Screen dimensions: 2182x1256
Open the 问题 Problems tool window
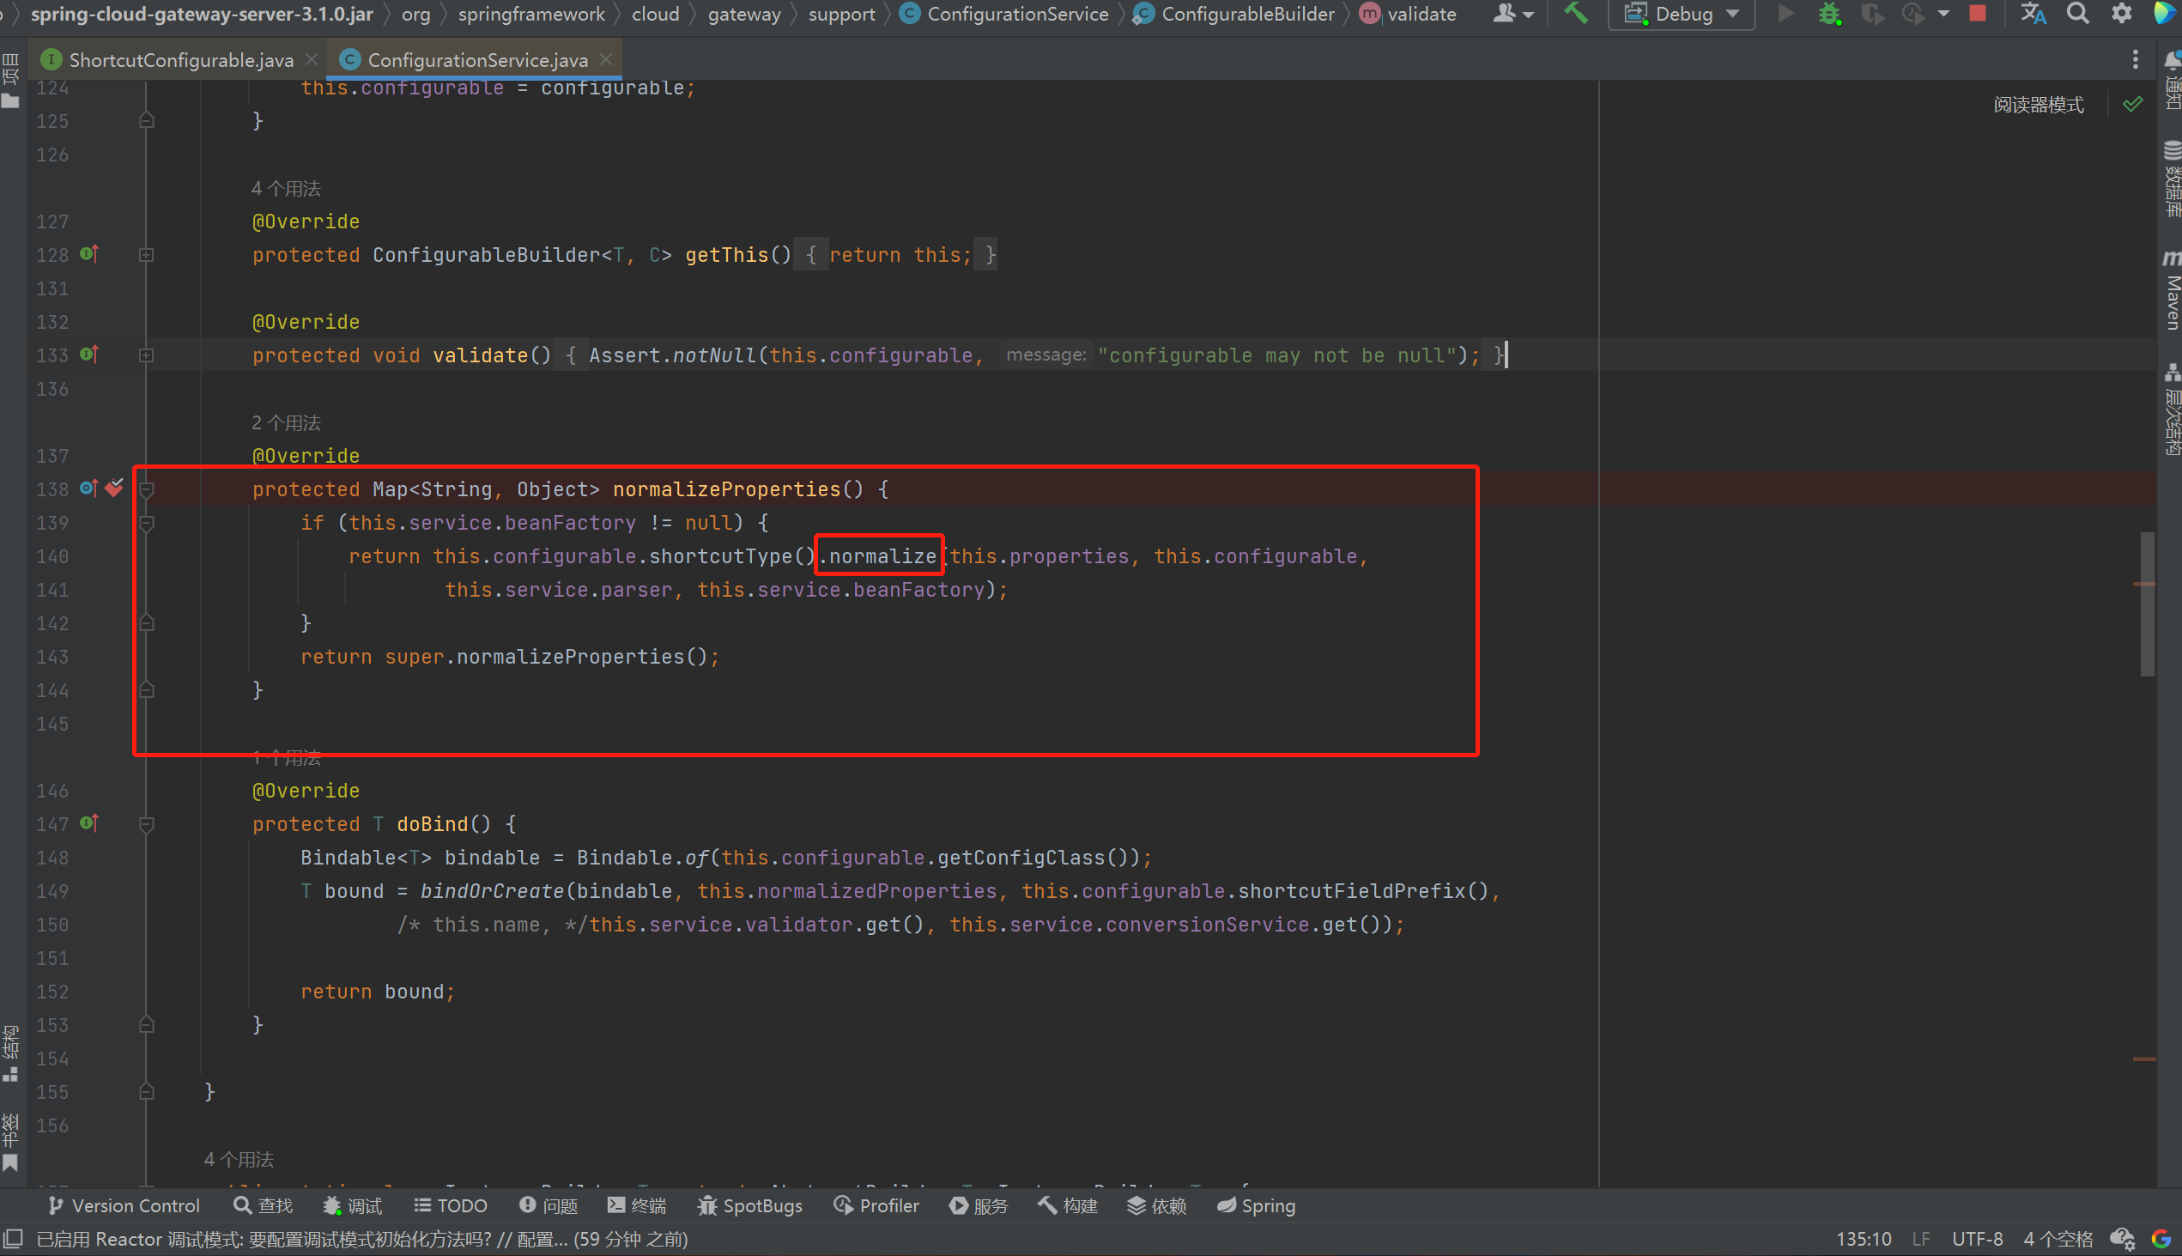point(549,1205)
